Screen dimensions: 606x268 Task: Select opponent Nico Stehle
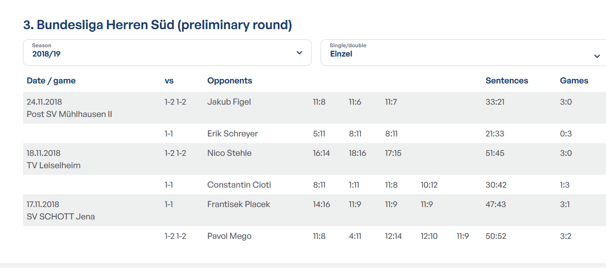(x=229, y=153)
